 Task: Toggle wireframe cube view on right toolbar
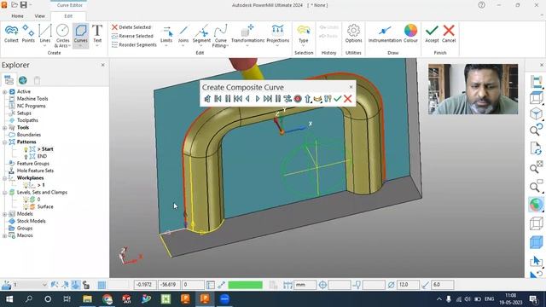pos(536,223)
